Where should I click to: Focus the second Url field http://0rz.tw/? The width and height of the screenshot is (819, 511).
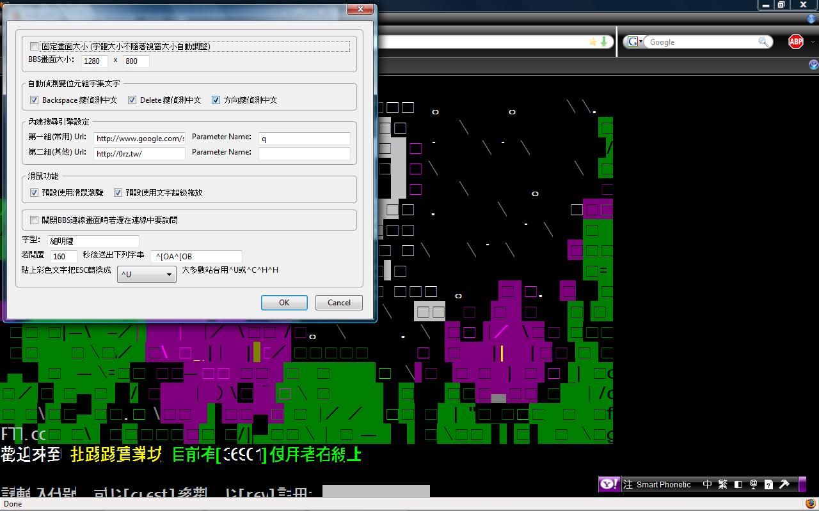click(x=139, y=154)
